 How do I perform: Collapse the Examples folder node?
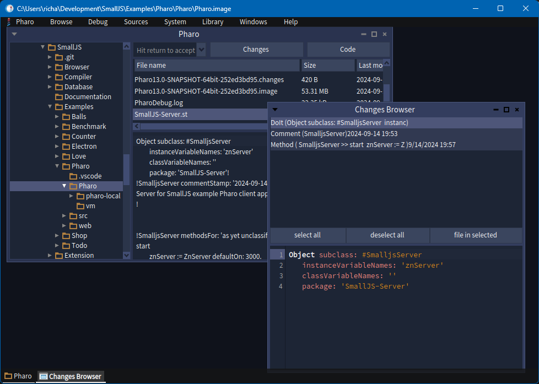50,106
